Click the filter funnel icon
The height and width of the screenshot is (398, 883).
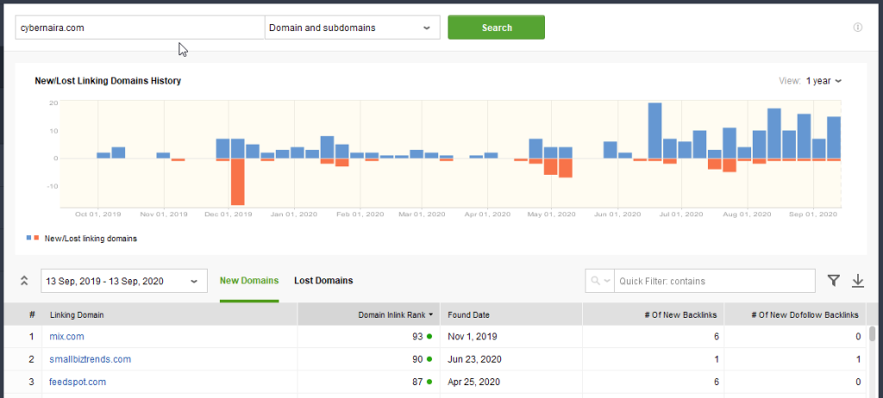click(x=834, y=280)
